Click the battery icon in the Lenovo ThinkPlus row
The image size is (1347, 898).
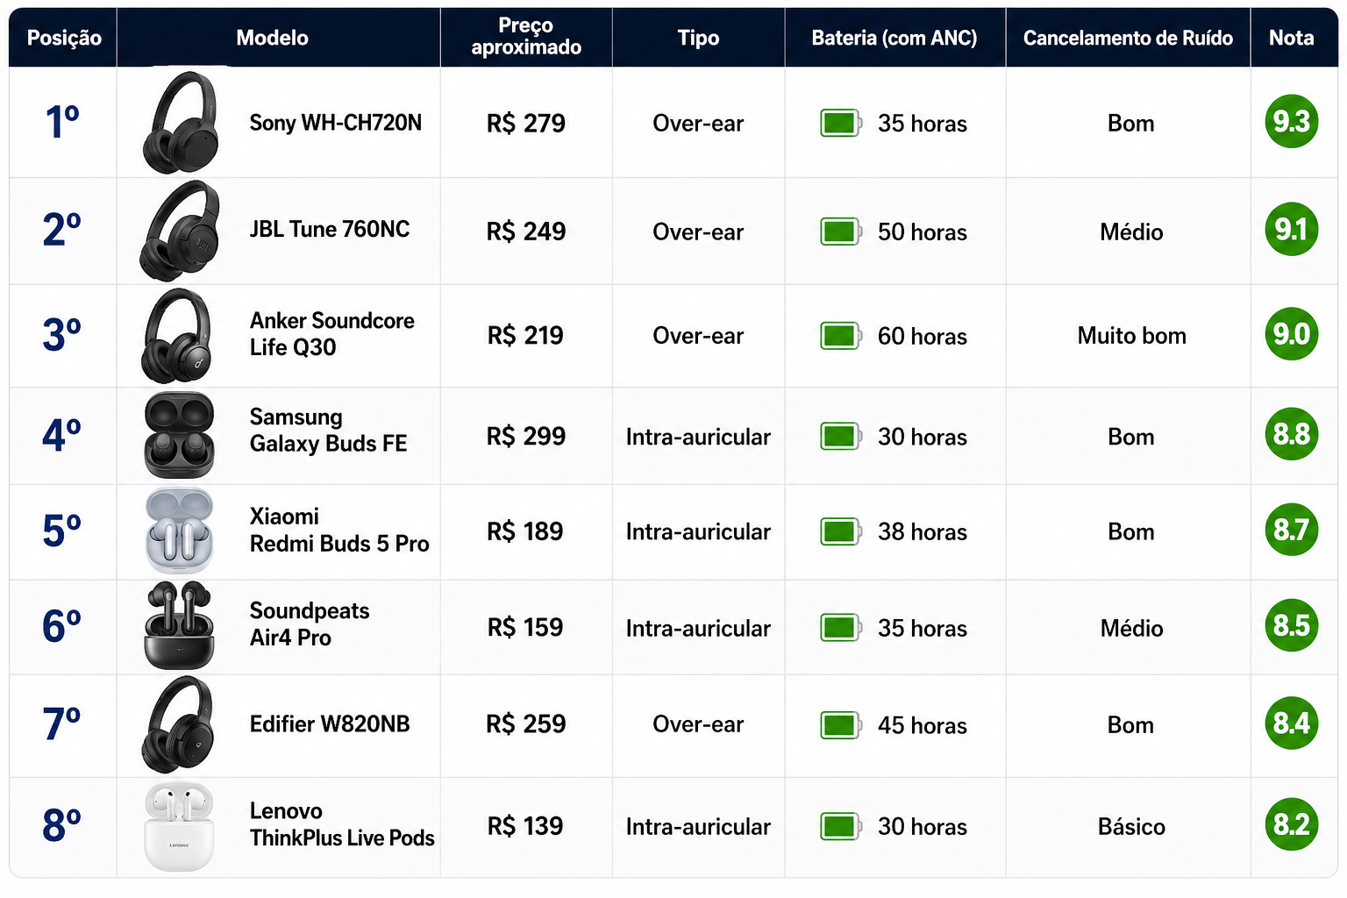(841, 826)
